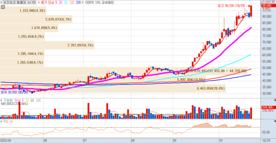Screen dimensions: 276x143
Task: Click the volume panel collapse icon at right edge
Action: [x=275, y=100]
